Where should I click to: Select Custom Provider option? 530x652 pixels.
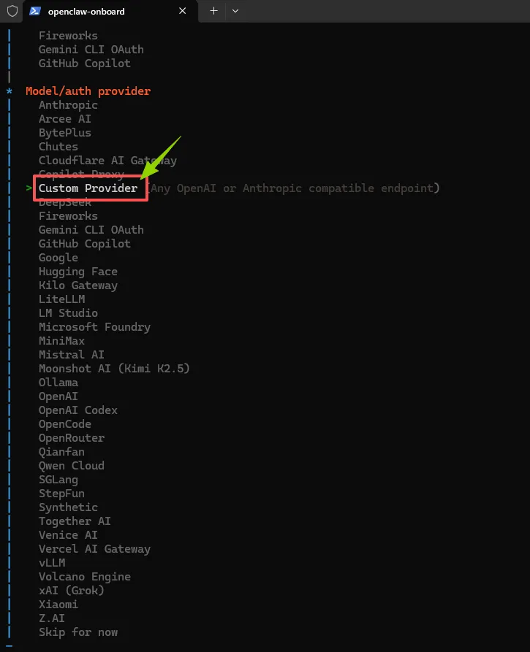[x=88, y=188]
